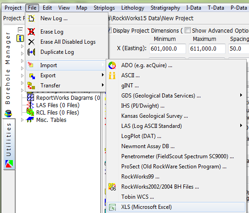The width and height of the screenshot is (249, 213).
Task: Collapse the project tree with minus box
Action: coord(20,30)
